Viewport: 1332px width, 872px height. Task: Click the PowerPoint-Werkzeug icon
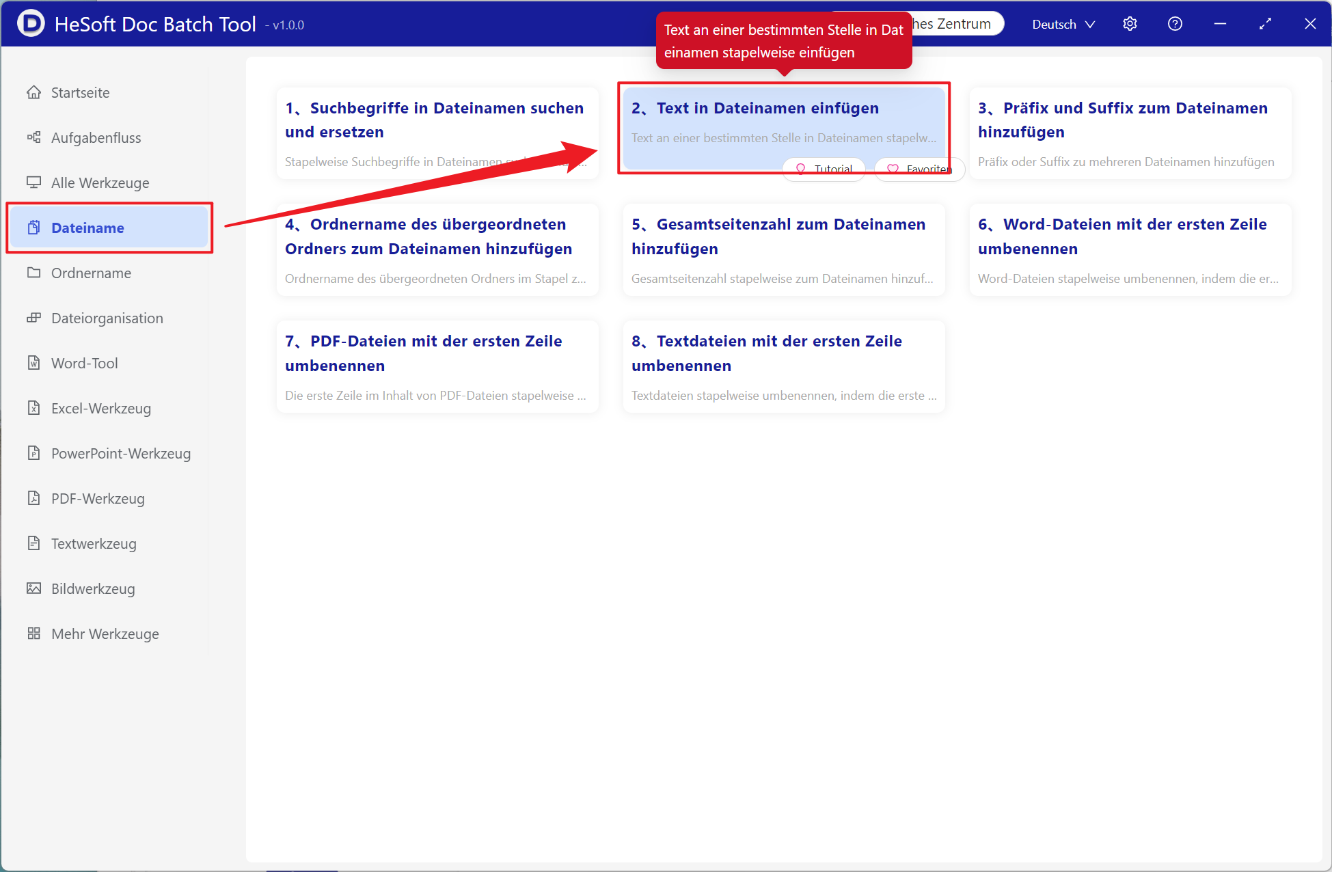(33, 453)
